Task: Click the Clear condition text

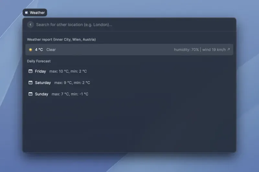Action: [51, 50]
